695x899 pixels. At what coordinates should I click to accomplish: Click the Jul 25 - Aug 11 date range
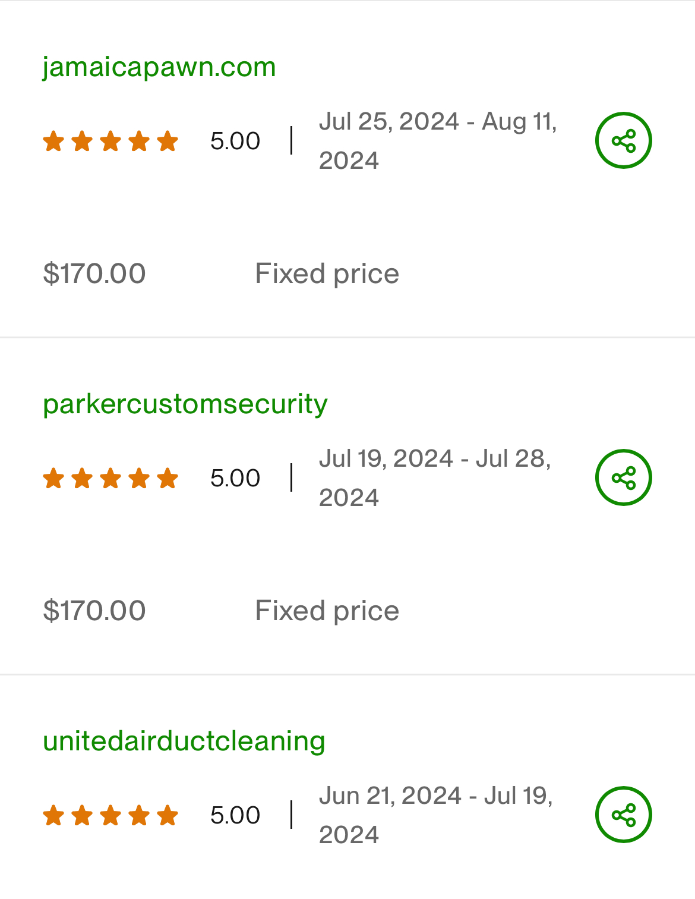point(438,141)
